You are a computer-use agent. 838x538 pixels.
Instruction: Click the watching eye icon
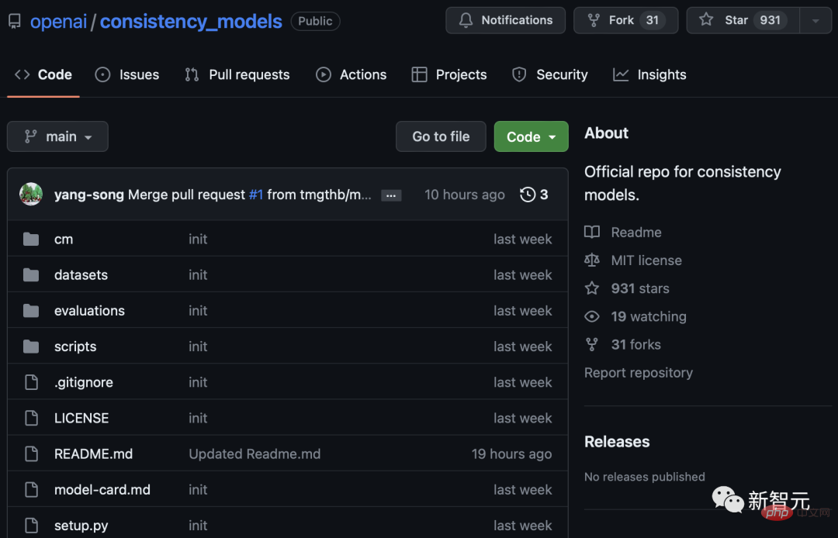click(592, 316)
